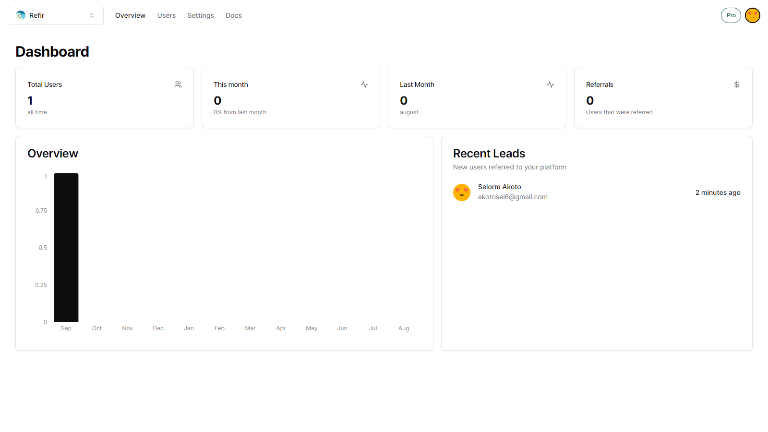Click the workspace selector chevron arrows
This screenshot has width=768, height=432.
(x=92, y=15)
